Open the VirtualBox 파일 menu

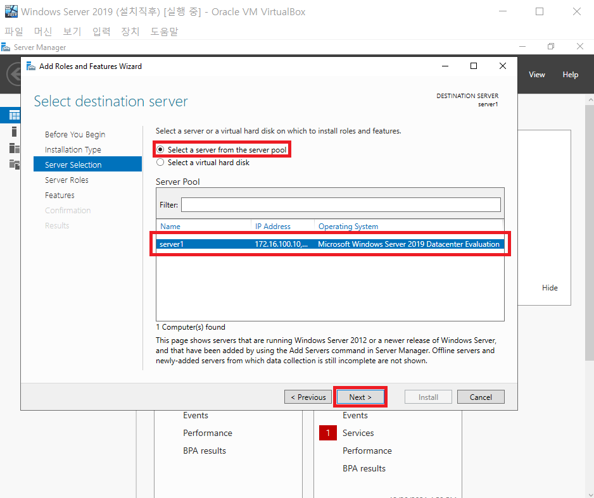(x=14, y=32)
